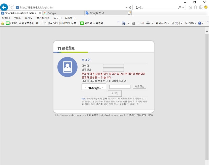
Task: Switch to the Google 번역 tab
Action: click(x=106, y=13)
